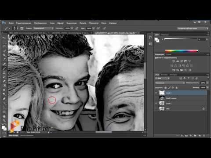Click the foreground color swatch in toolbar
This screenshot has width=211, height=158.
(x=3, y=127)
